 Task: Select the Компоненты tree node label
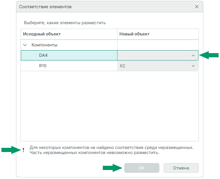point(45,45)
